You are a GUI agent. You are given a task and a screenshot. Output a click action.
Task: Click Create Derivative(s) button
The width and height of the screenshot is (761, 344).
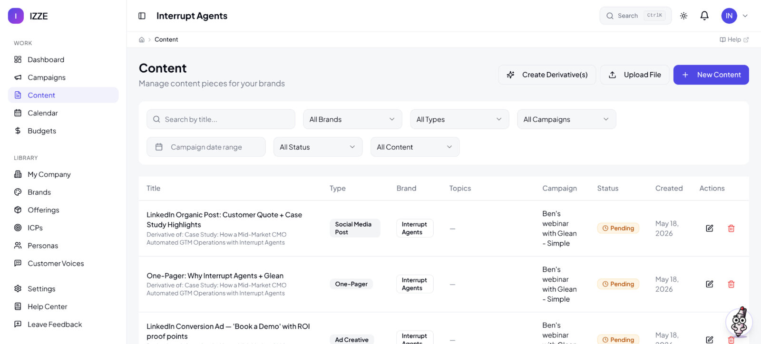547,75
